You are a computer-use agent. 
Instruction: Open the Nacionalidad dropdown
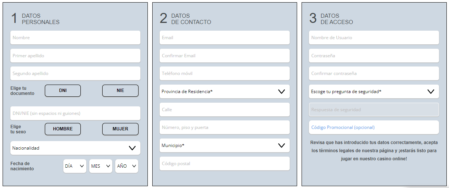click(75, 148)
